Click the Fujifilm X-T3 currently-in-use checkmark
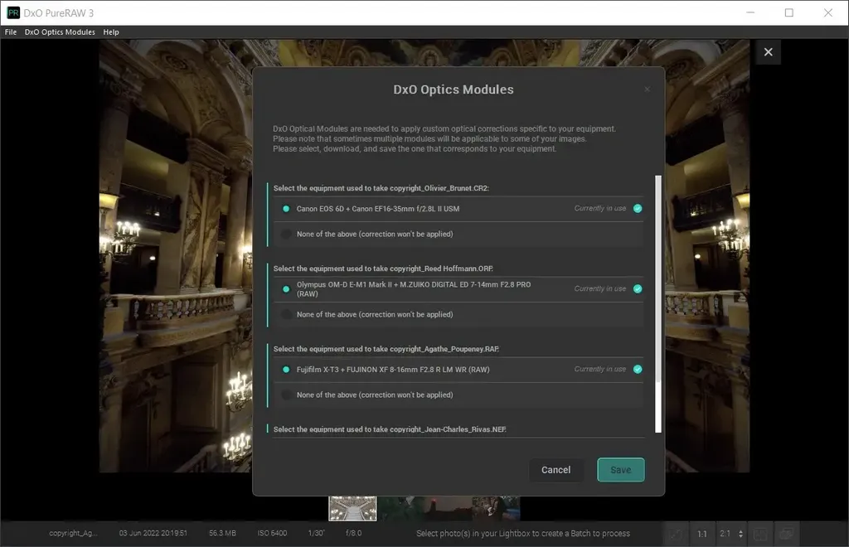 pyautogui.click(x=638, y=369)
